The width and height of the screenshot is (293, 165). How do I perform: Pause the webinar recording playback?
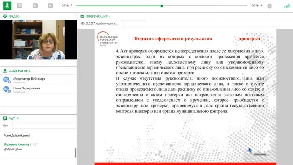point(35,5)
